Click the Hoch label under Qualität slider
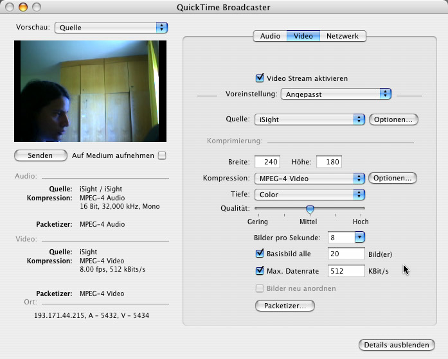 361,222
